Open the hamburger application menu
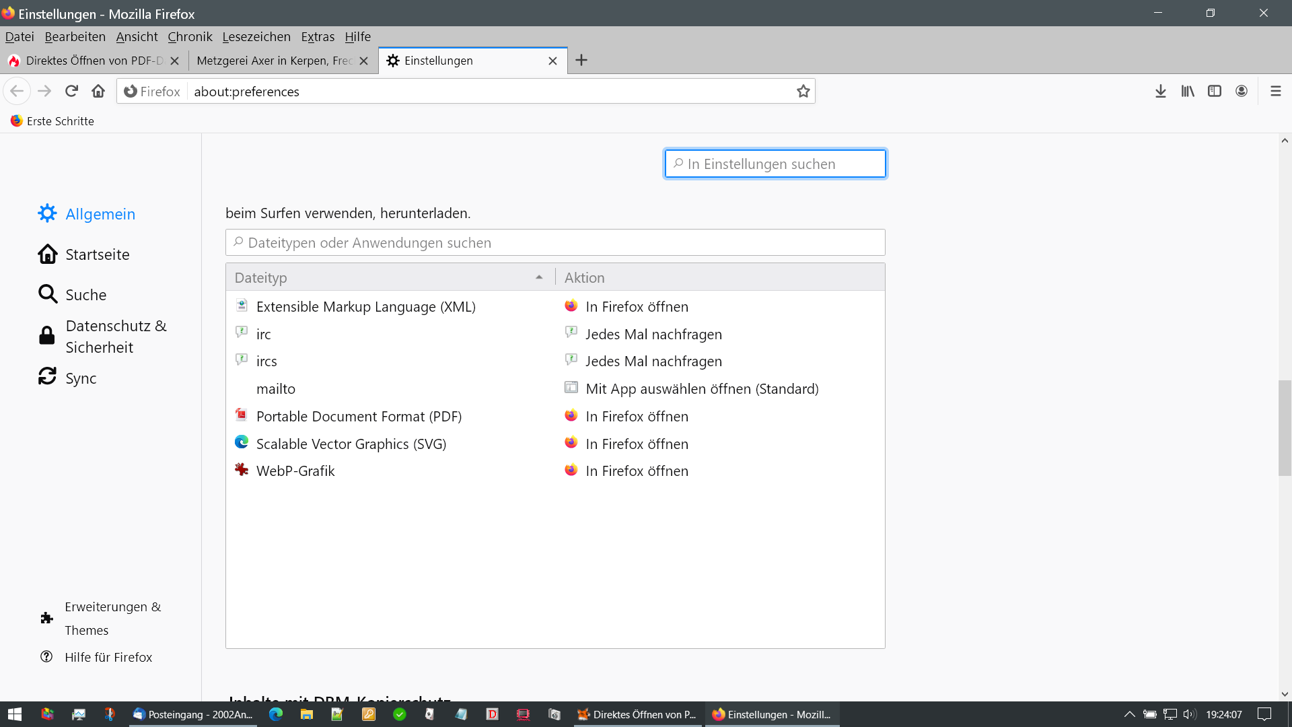This screenshot has width=1292, height=727. click(x=1275, y=91)
